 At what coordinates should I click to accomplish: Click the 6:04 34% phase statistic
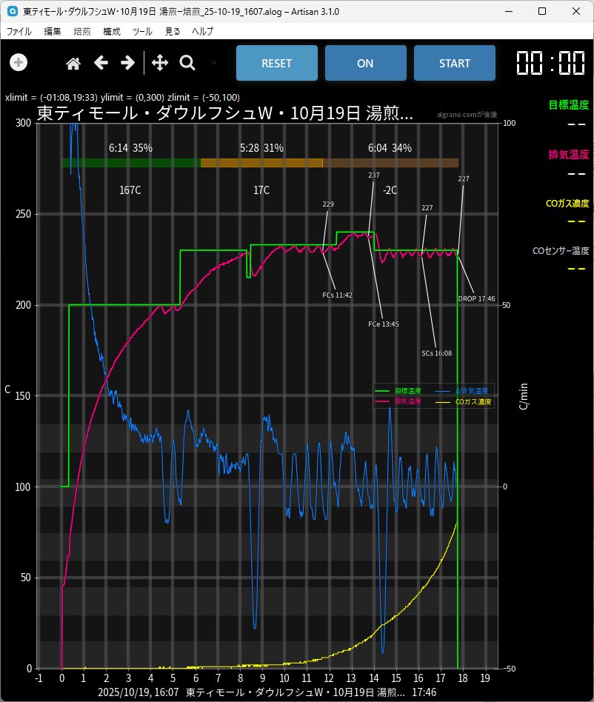[x=390, y=148]
